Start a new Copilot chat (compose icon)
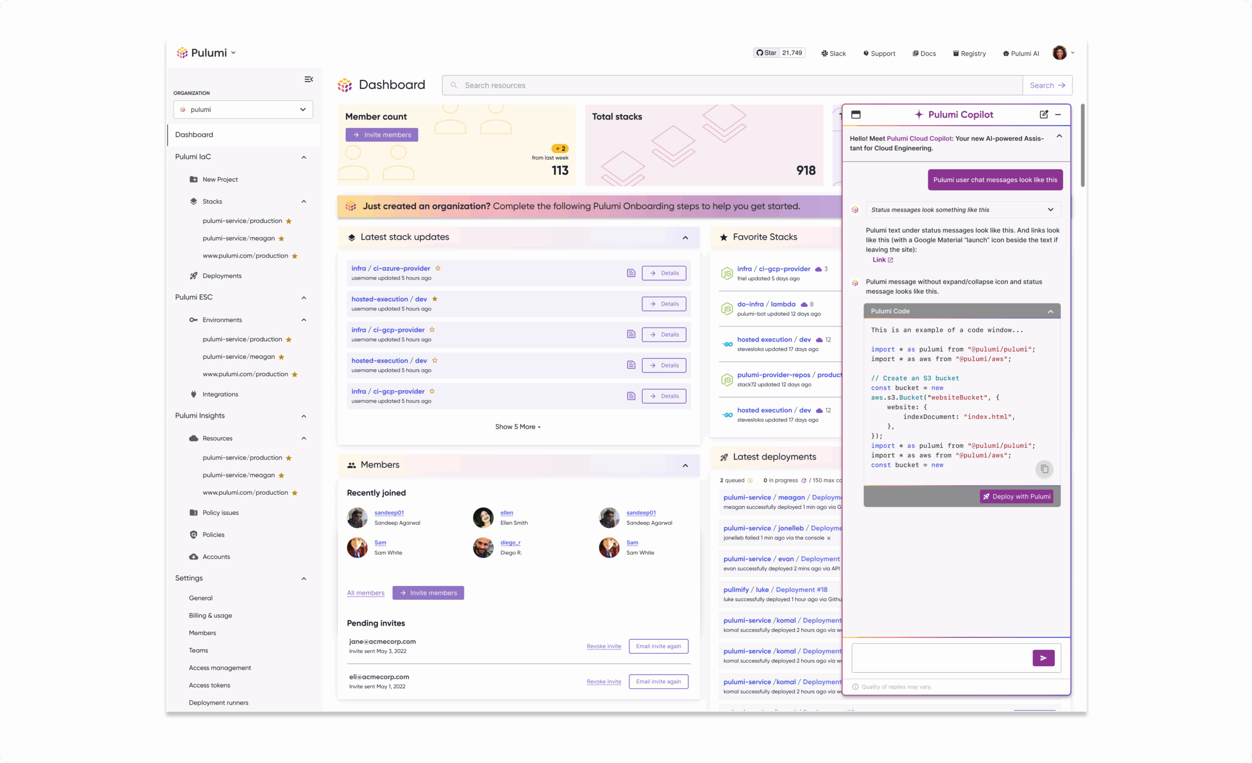Image resolution: width=1252 pixels, height=763 pixels. point(1043,114)
